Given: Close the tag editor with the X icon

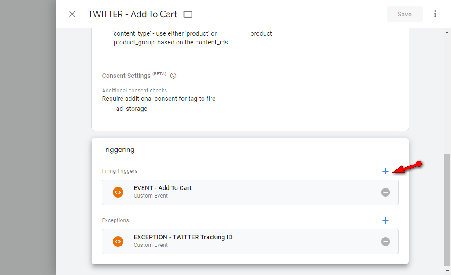Looking at the screenshot, I should click(x=72, y=14).
